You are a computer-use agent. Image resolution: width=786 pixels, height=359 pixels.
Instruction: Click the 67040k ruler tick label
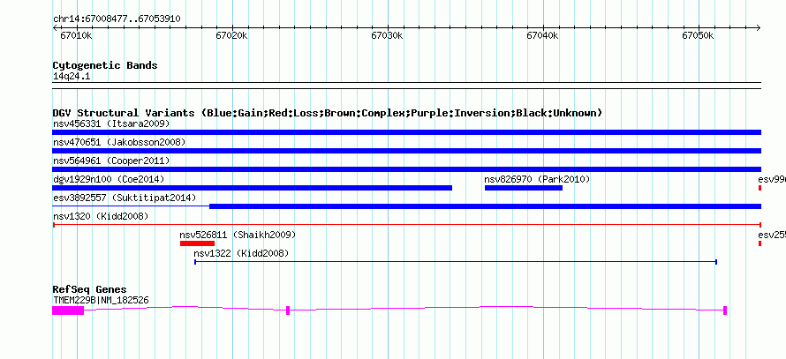[542, 36]
